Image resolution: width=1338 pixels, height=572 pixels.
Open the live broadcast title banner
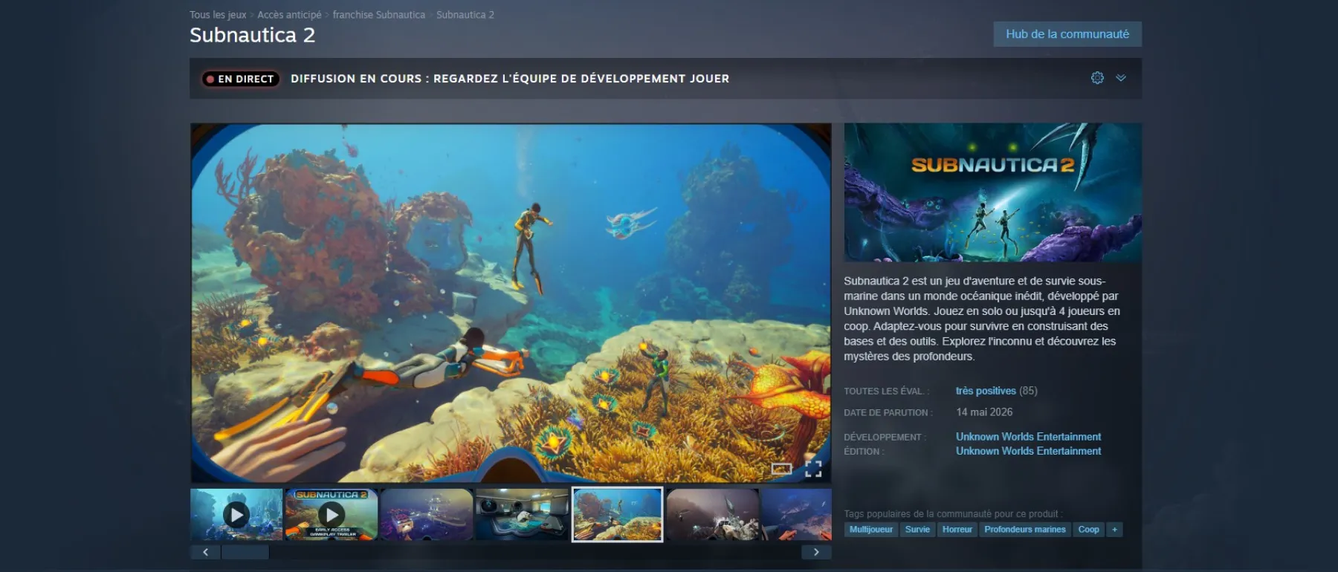point(510,79)
